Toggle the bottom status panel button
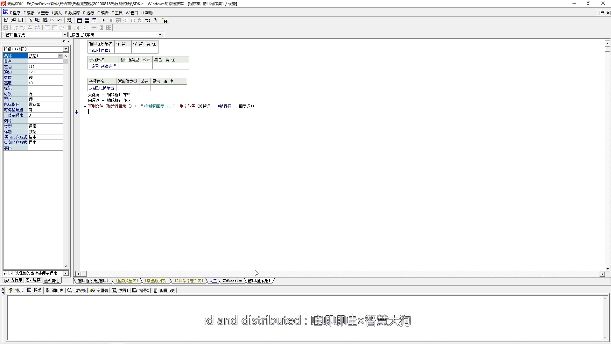The height and width of the screenshot is (344, 611). point(87,20)
